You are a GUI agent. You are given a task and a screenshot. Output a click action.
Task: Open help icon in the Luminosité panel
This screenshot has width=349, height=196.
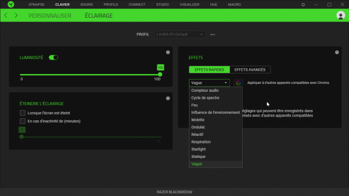168,52
